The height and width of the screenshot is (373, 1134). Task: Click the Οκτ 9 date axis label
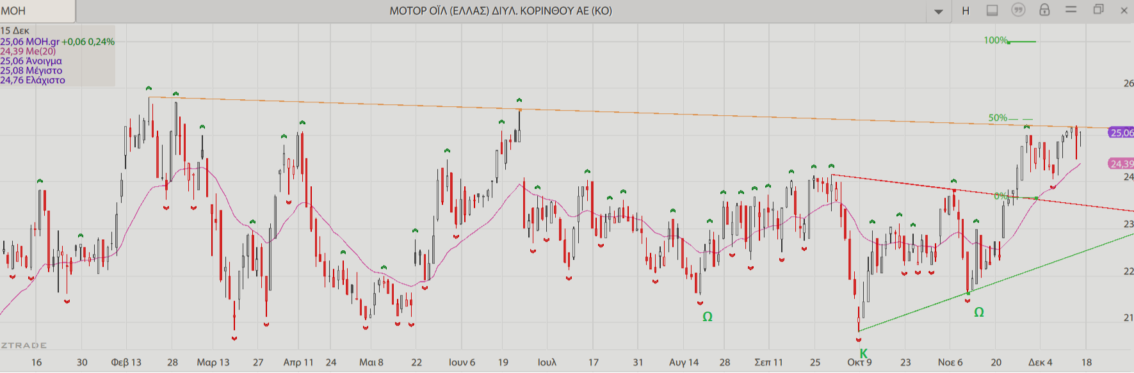pyautogui.click(x=859, y=362)
